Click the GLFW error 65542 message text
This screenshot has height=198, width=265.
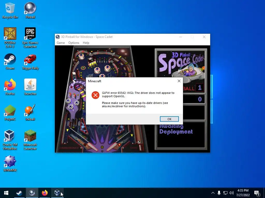(138, 94)
